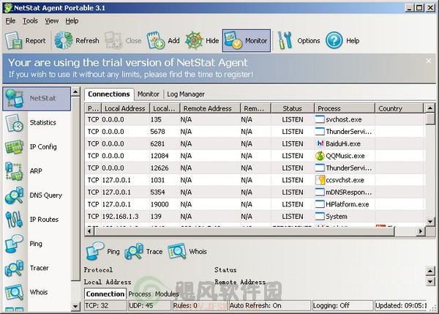
Task: Click the UDP: 45 status field
Action: coord(149,306)
